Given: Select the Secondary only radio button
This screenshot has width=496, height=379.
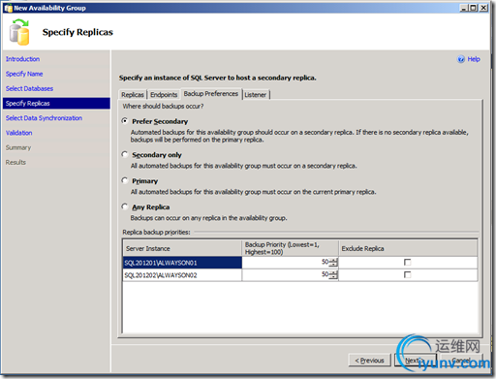Looking at the screenshot, I should [125, 154].
